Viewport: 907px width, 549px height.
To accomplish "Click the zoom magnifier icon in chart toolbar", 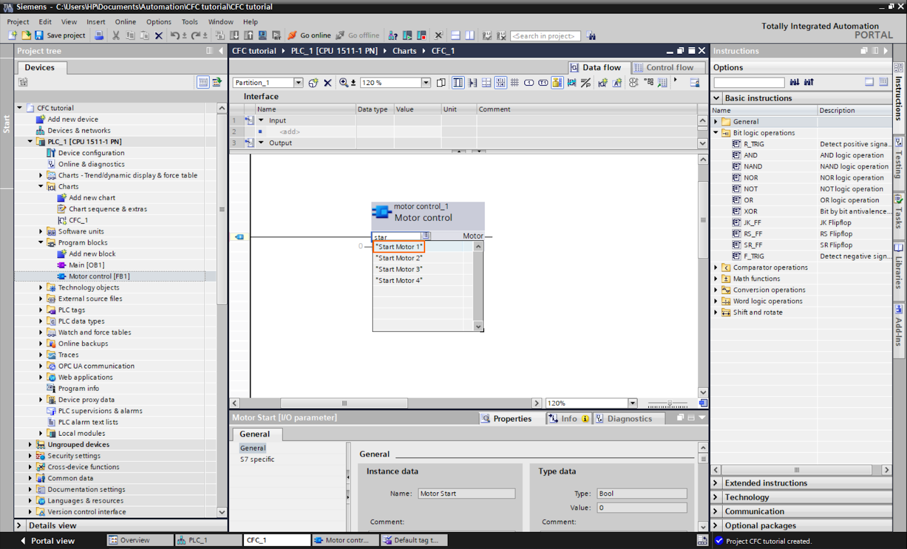I will [344, 83].
